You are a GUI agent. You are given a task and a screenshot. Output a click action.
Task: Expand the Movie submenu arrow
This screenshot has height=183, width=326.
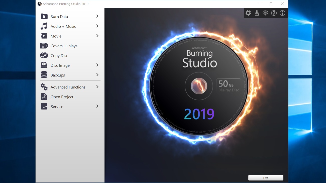pos(97,36)
